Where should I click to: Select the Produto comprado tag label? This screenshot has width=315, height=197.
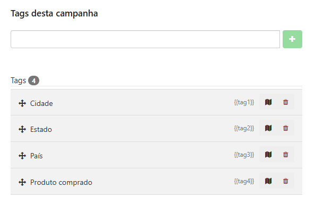tap(61, 183)
